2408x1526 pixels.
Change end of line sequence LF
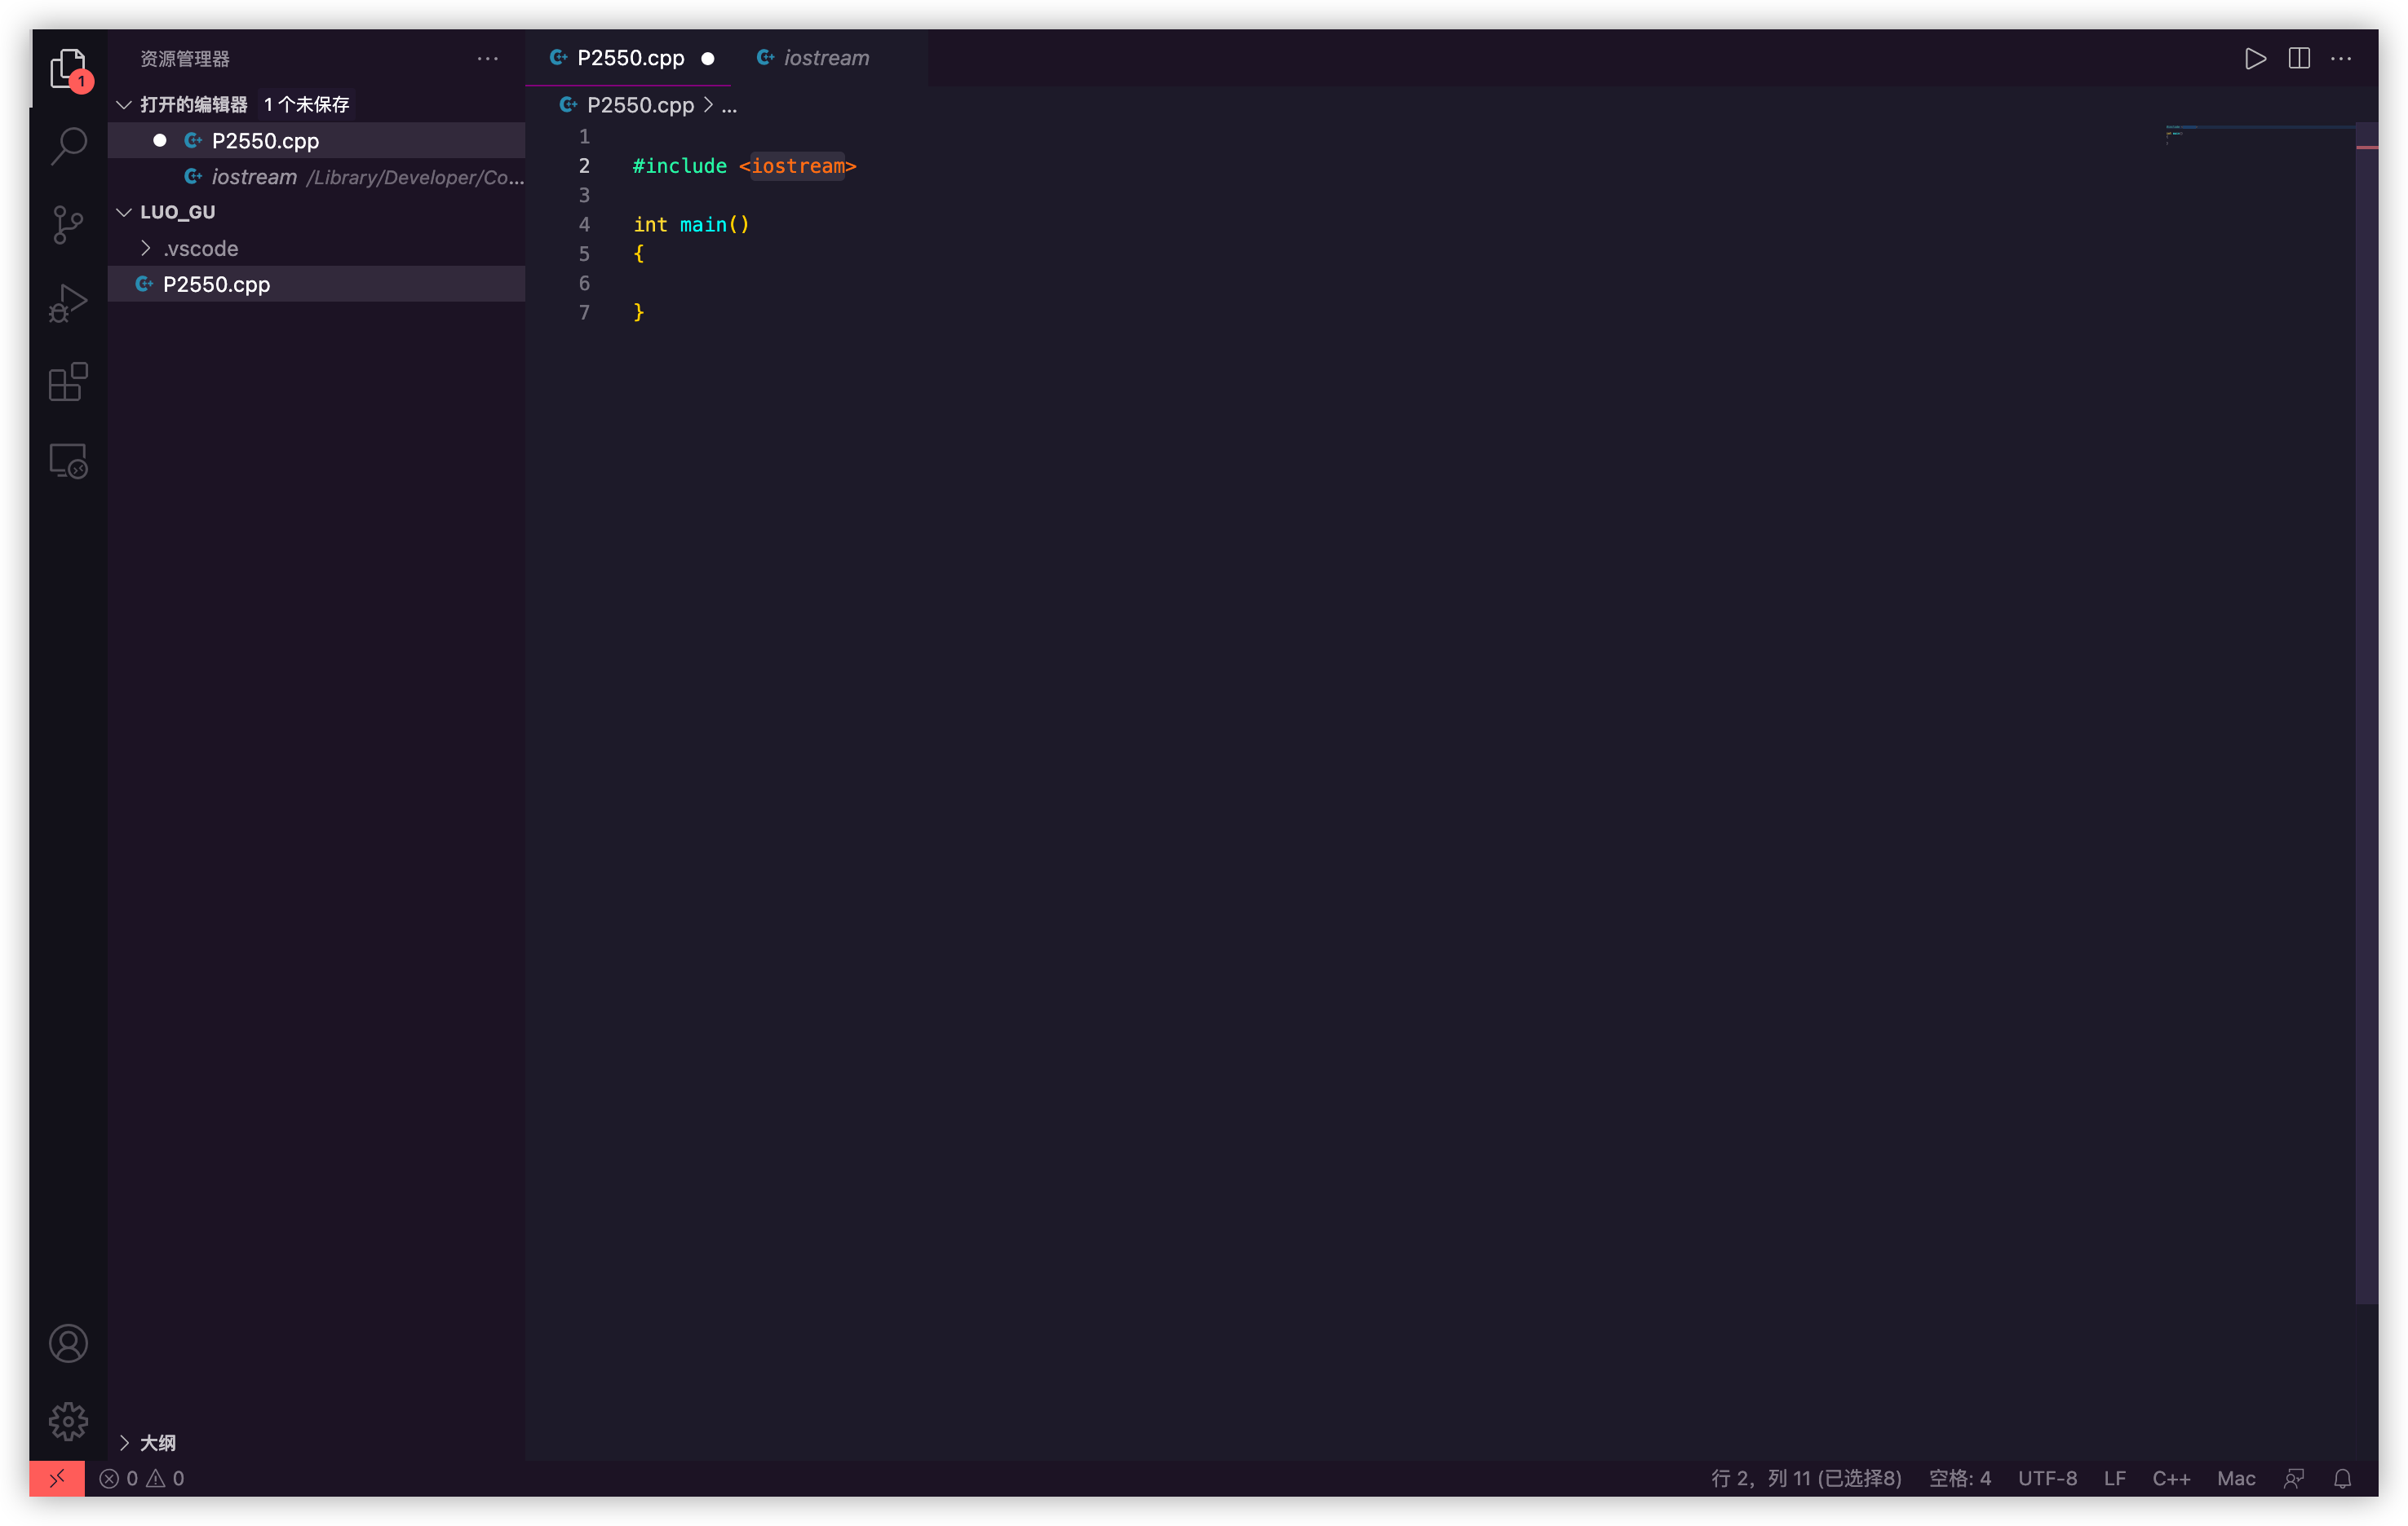pos(2114,1478)
